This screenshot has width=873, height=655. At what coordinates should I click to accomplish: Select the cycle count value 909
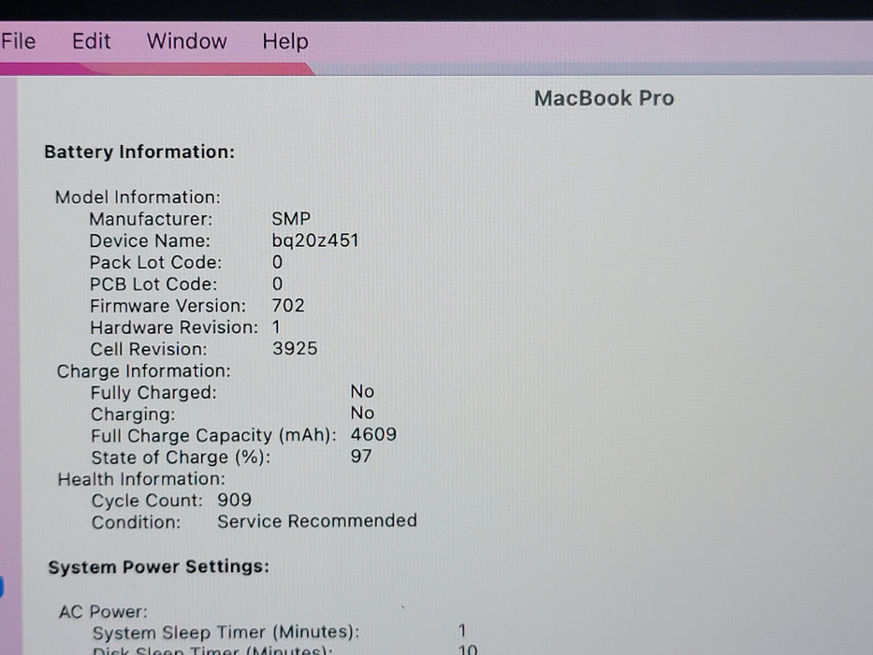coord(235,500)
